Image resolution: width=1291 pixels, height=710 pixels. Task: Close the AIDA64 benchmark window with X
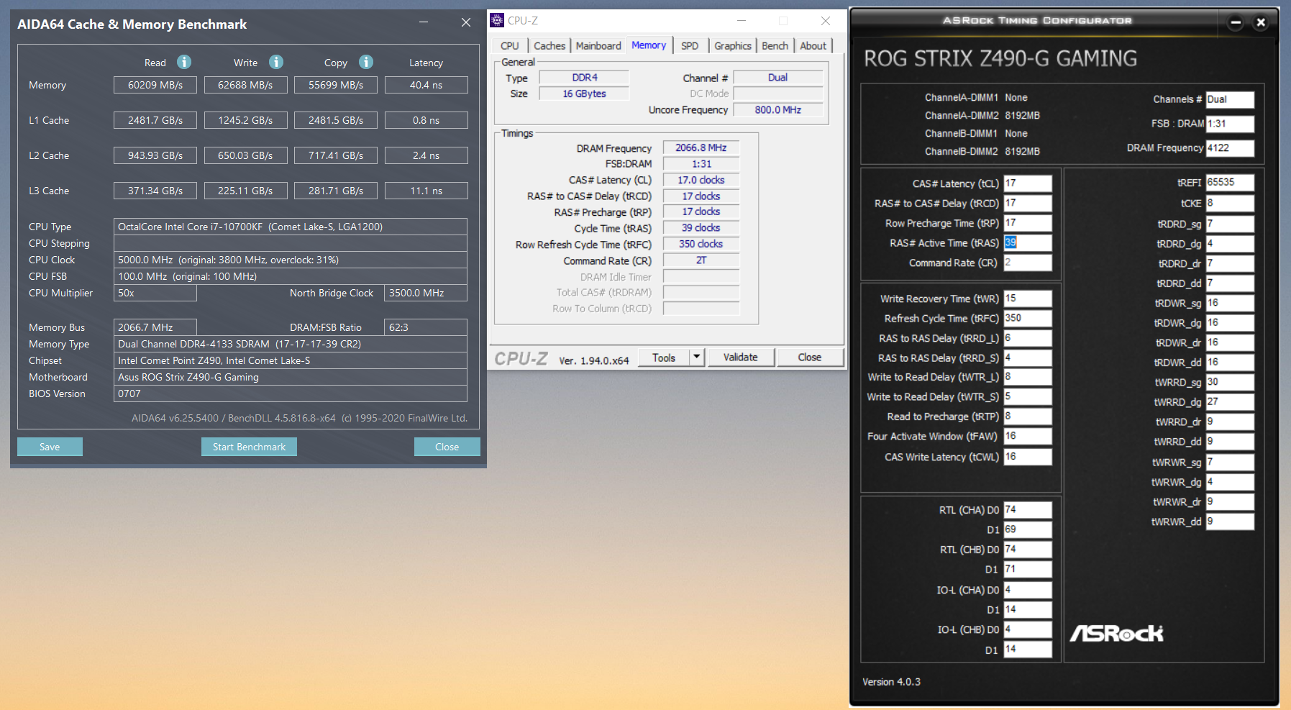coord(466,23)
